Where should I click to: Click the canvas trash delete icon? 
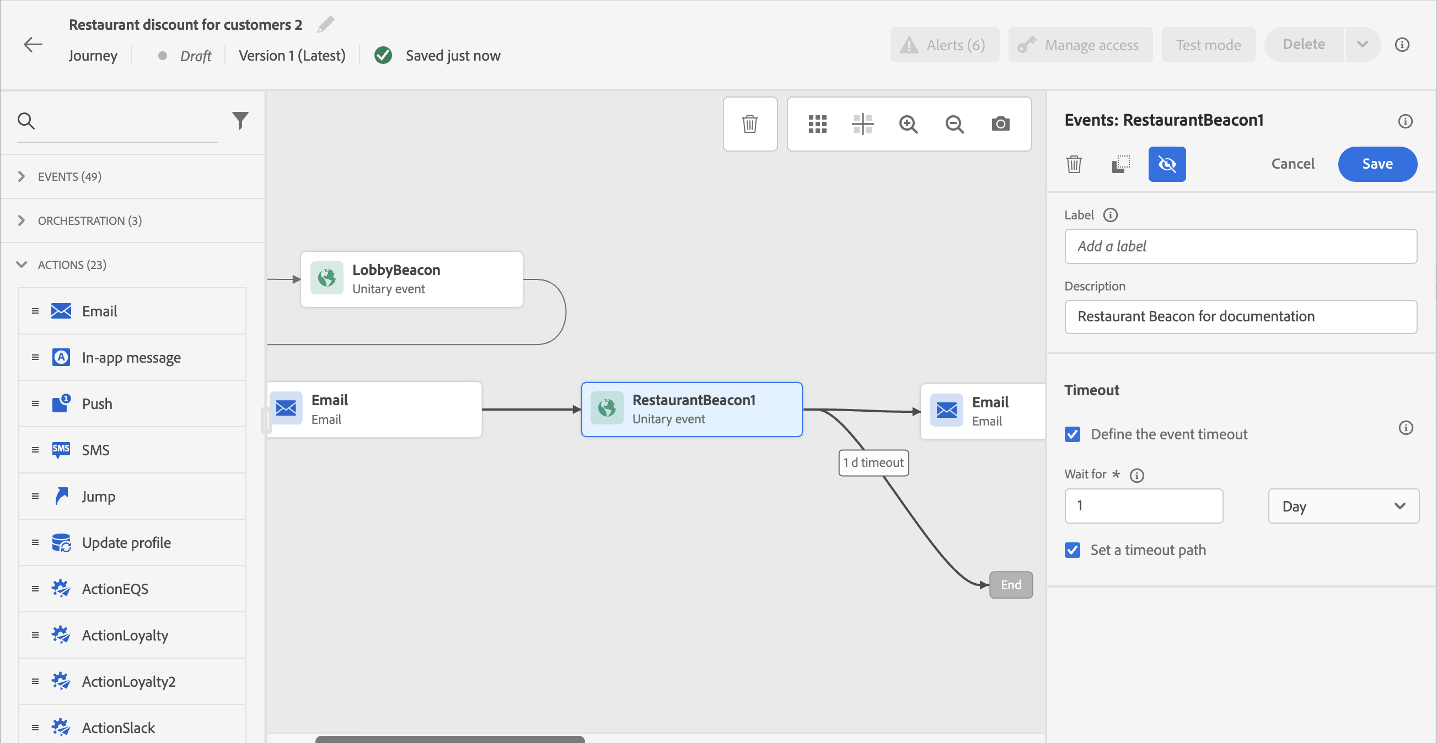750,124
